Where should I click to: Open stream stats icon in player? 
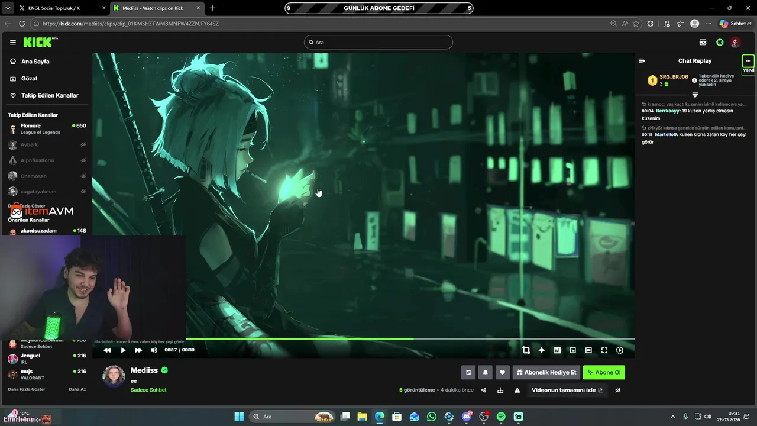(x=557, y=350)
